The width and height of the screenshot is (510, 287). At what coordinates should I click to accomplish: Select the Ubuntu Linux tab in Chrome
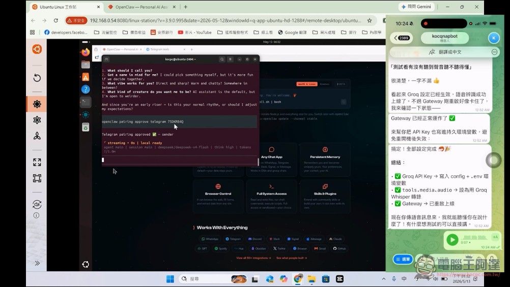(66, 7)
